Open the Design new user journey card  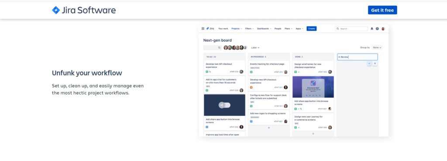313,122
